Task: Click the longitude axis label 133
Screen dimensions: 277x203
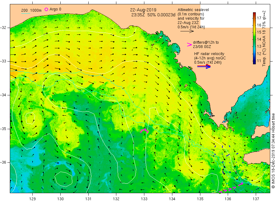Action: pyautogui.click(x=144, y=199)
